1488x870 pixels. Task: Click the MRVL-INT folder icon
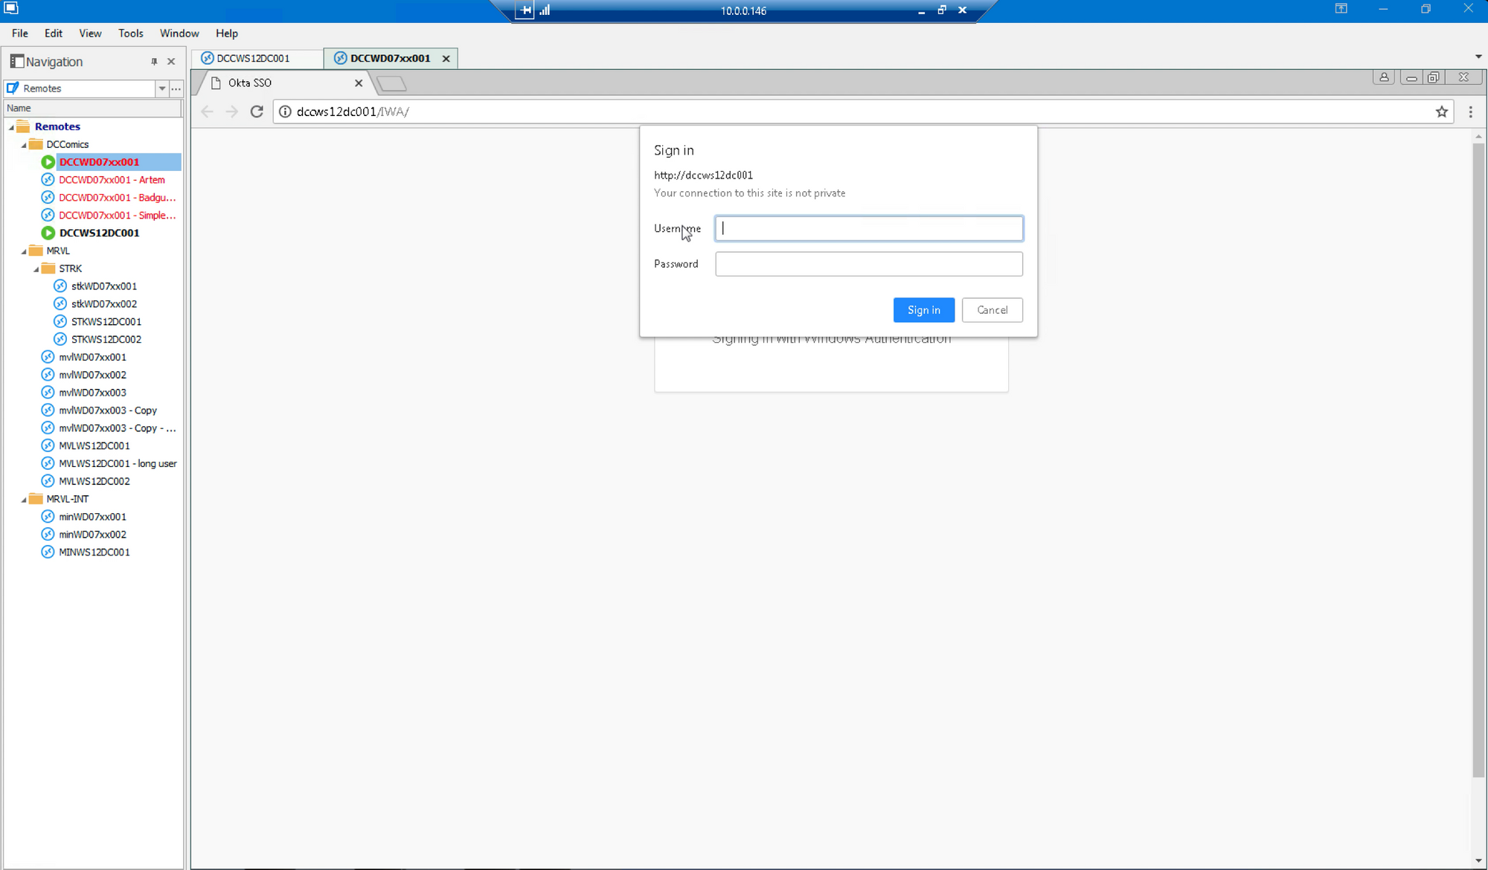coord(35,499)
